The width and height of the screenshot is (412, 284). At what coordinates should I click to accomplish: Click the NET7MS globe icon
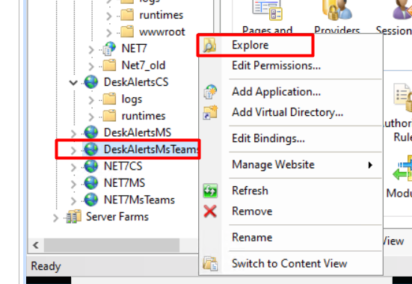tap(91, 183)
